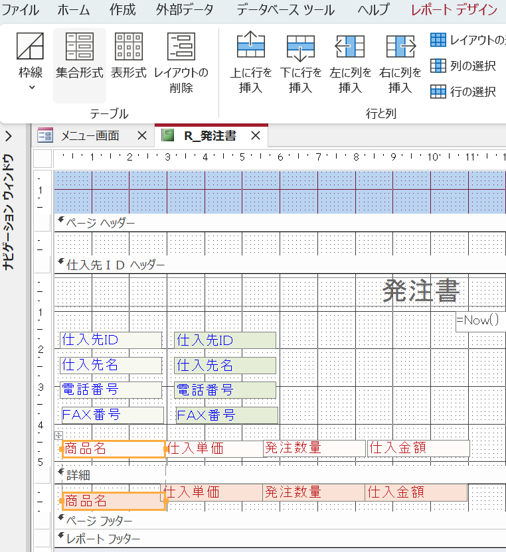
Task: Select the レポート フッター section bar
Action: tap(280, 539)
